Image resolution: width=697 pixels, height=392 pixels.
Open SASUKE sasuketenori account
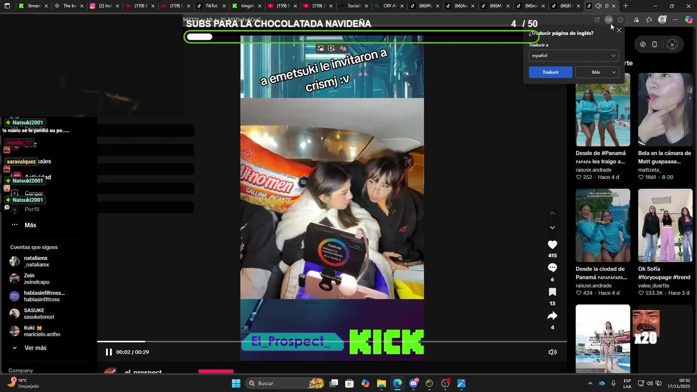pos(32,314)
